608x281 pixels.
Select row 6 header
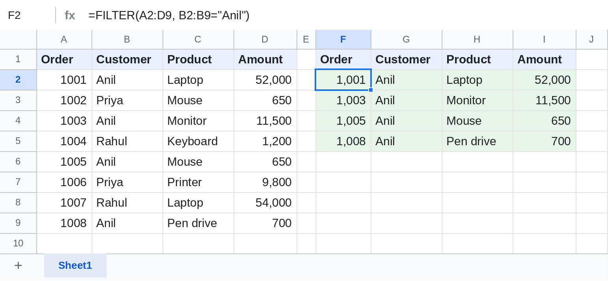click(x=18, y=162)
